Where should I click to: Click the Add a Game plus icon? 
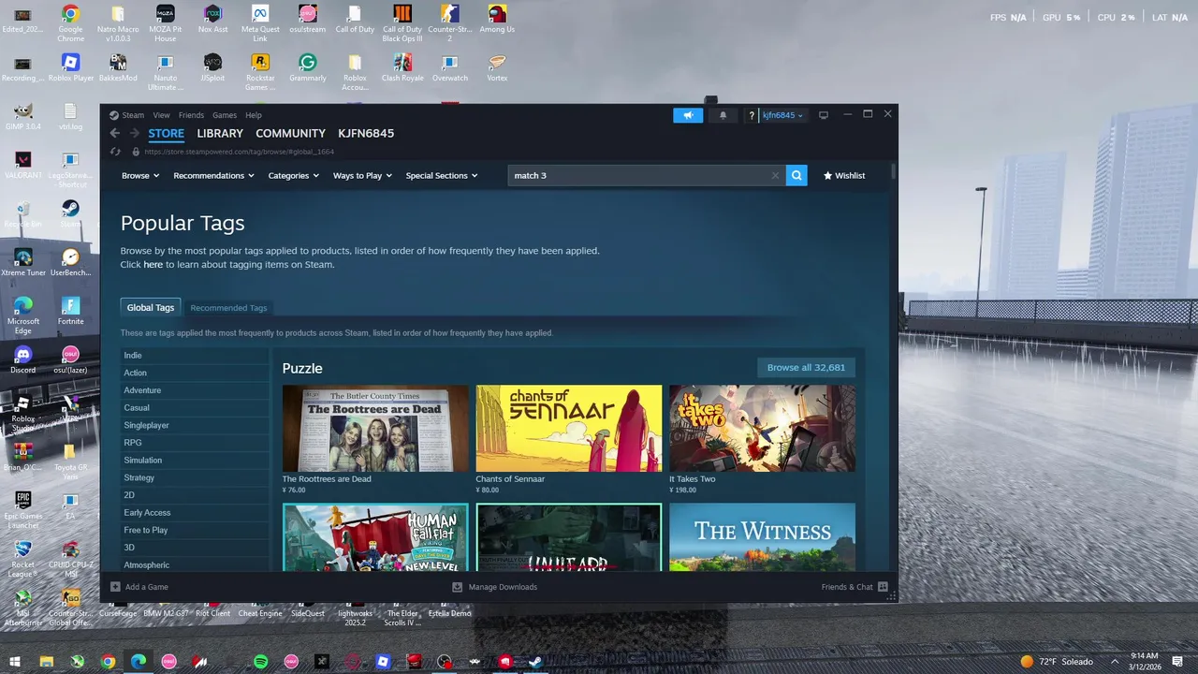tap(115, 587)
